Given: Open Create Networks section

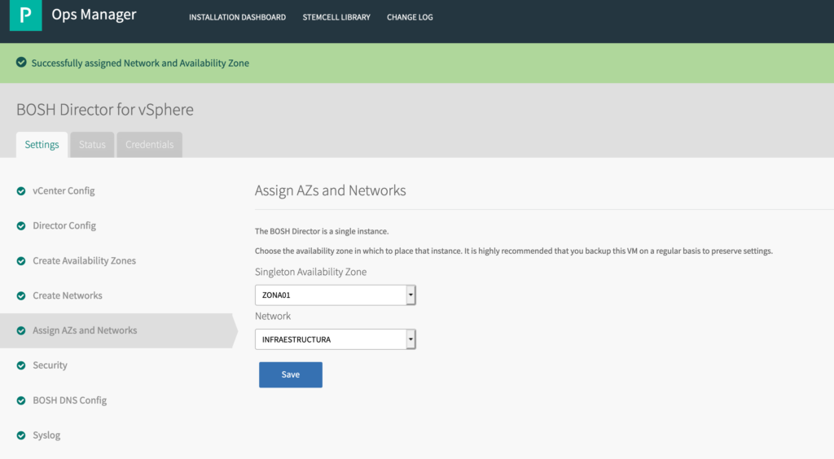Looking at the screenshot, I should click(68, 295).
